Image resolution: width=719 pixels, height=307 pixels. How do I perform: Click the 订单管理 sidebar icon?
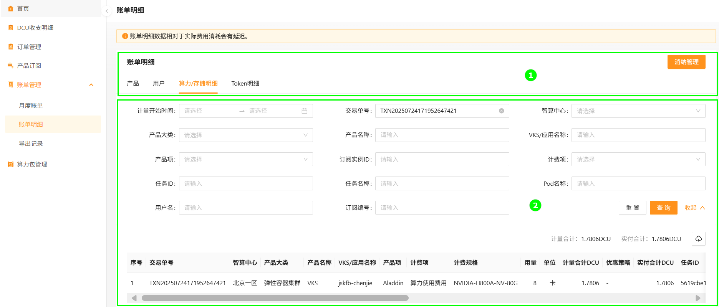click(x=11, y=47)
